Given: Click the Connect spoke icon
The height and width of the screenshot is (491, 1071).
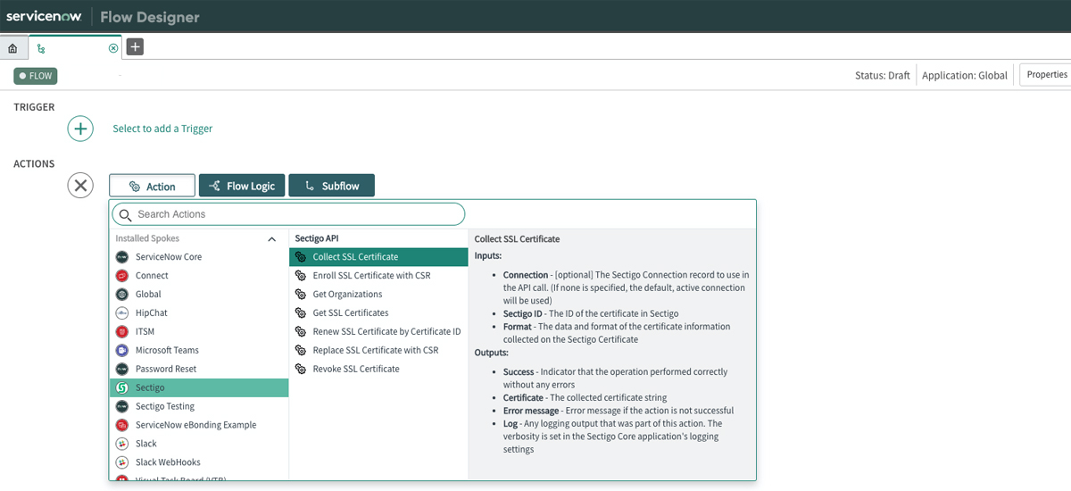Looking at the screenshot, I should pyautogui.click(x=122, y=276).
